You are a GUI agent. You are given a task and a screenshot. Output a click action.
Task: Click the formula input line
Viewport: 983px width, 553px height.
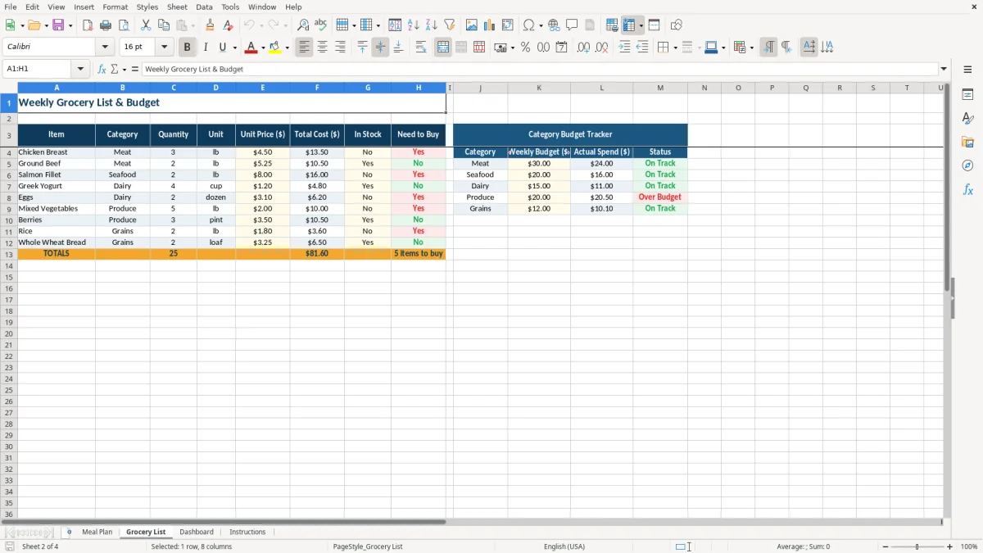[x=539, y=69]
